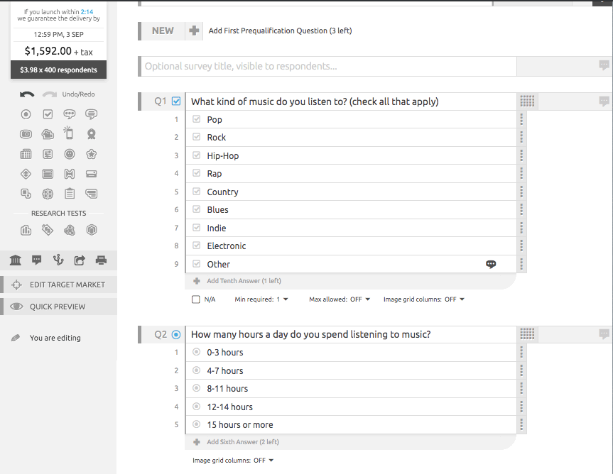
Task: Add a single-choice radio question from palette
Action: point(26,114)
